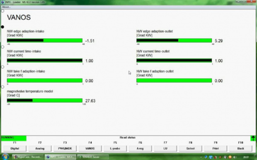The image size is (257, 160).
Task: Click the 1.00 value of NW current time-outlet
Action: [218, 61]
